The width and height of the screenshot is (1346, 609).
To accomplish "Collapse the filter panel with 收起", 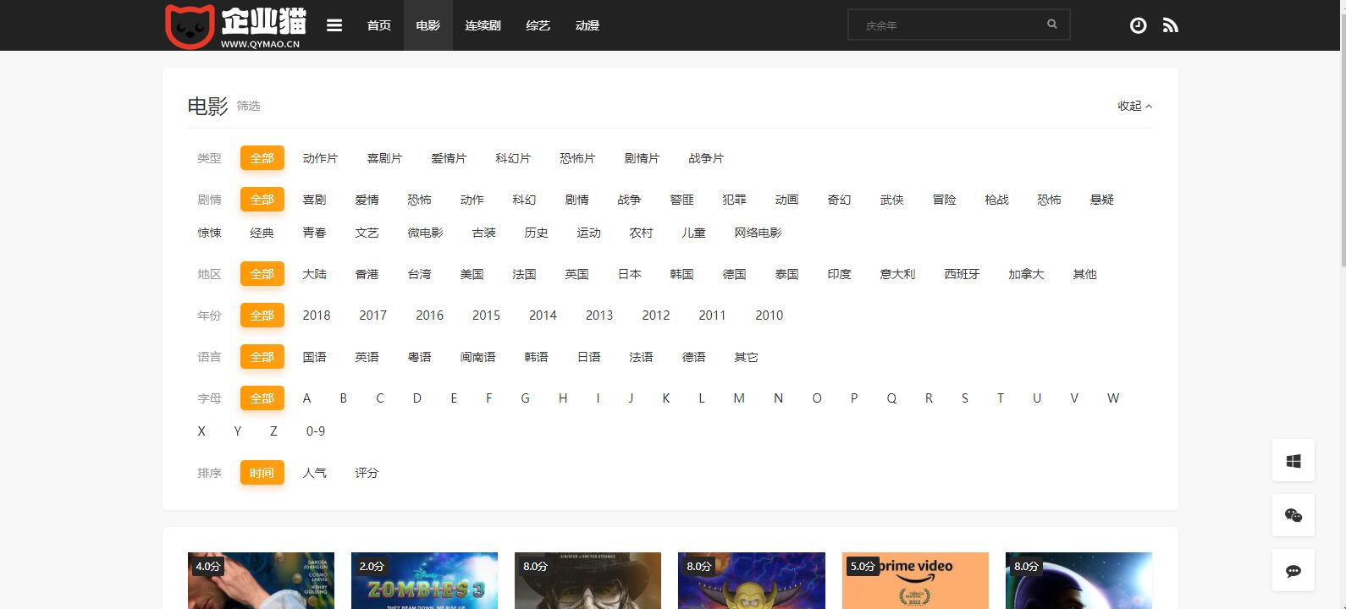I will (1134, 106).
